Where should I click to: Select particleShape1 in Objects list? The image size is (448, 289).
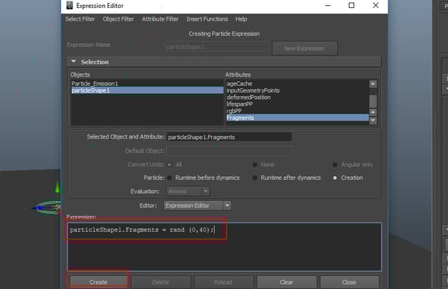[147, 90]
